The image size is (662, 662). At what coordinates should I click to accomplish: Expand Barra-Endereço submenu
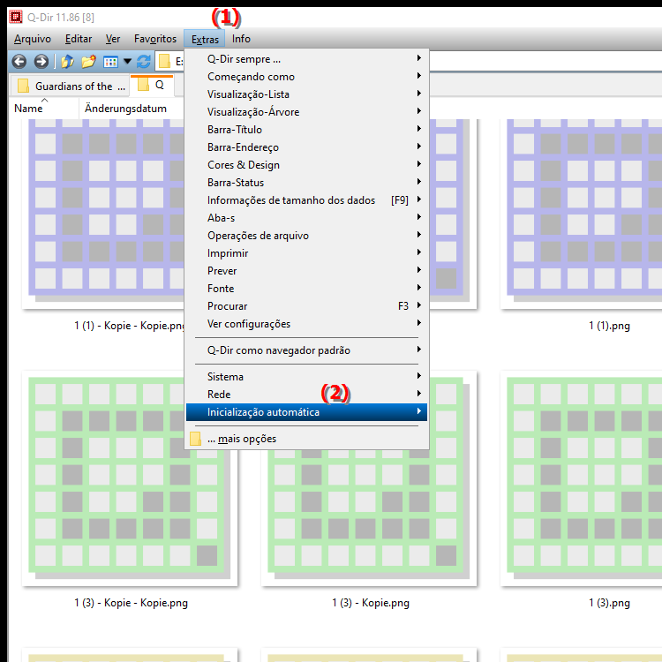306,147
